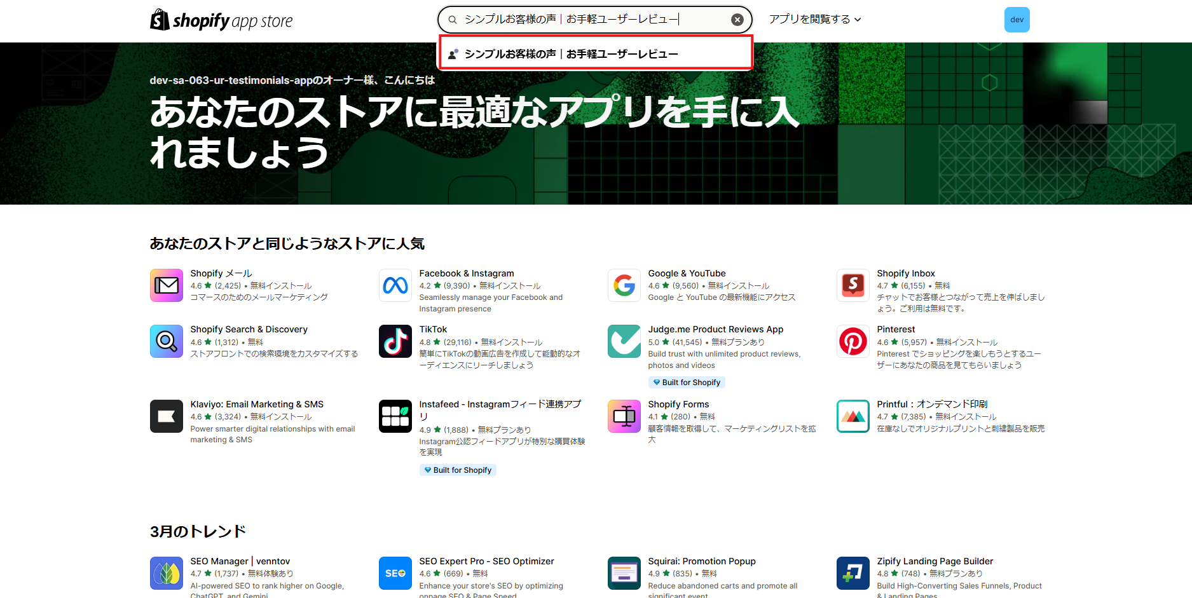Focus the app search input field

click(594, 20)
